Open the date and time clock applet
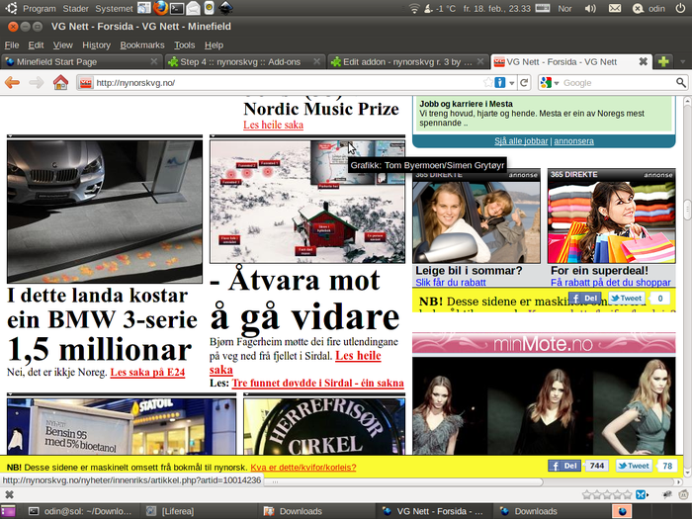The image size is (692, 519). [497, 8]
